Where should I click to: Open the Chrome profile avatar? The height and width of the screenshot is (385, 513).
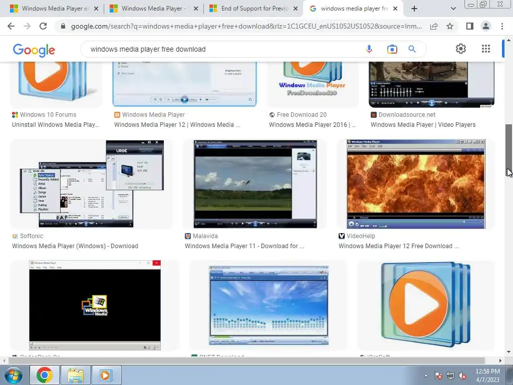pos(486,26)
